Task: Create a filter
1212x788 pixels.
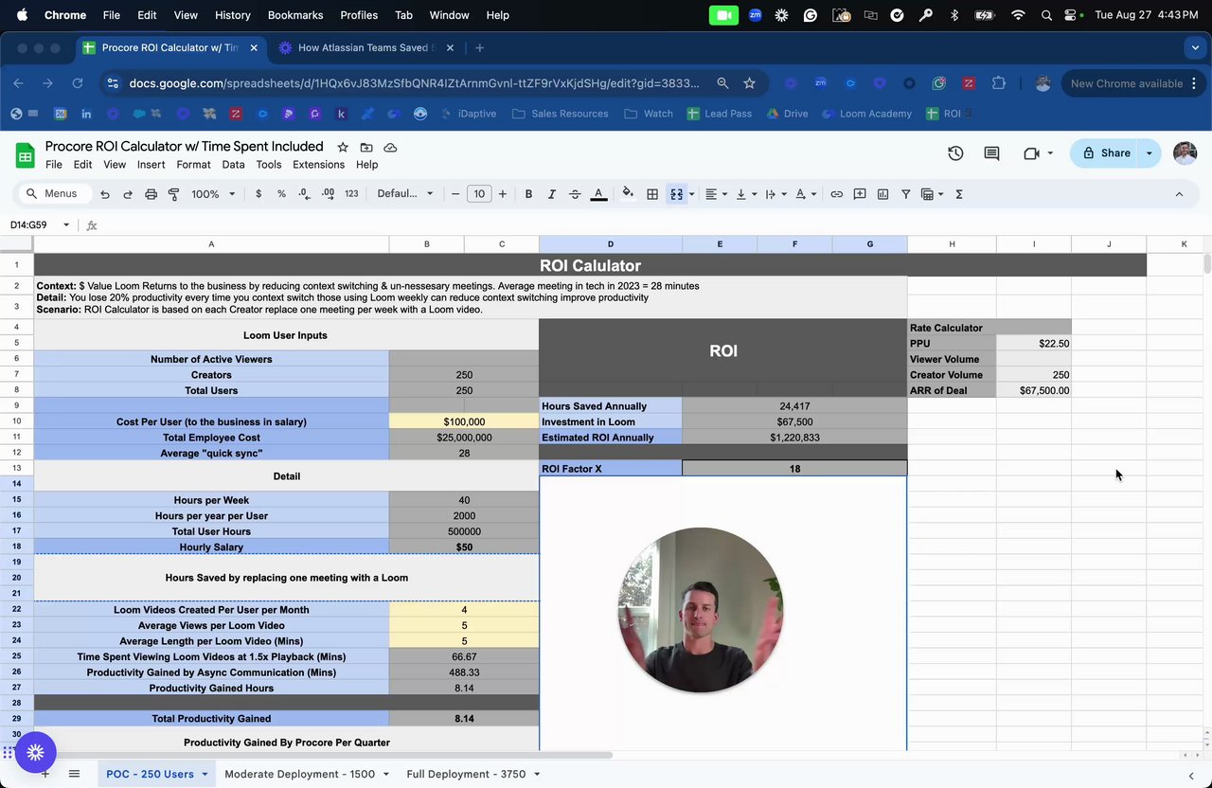Action: click(x=905, y=194)
